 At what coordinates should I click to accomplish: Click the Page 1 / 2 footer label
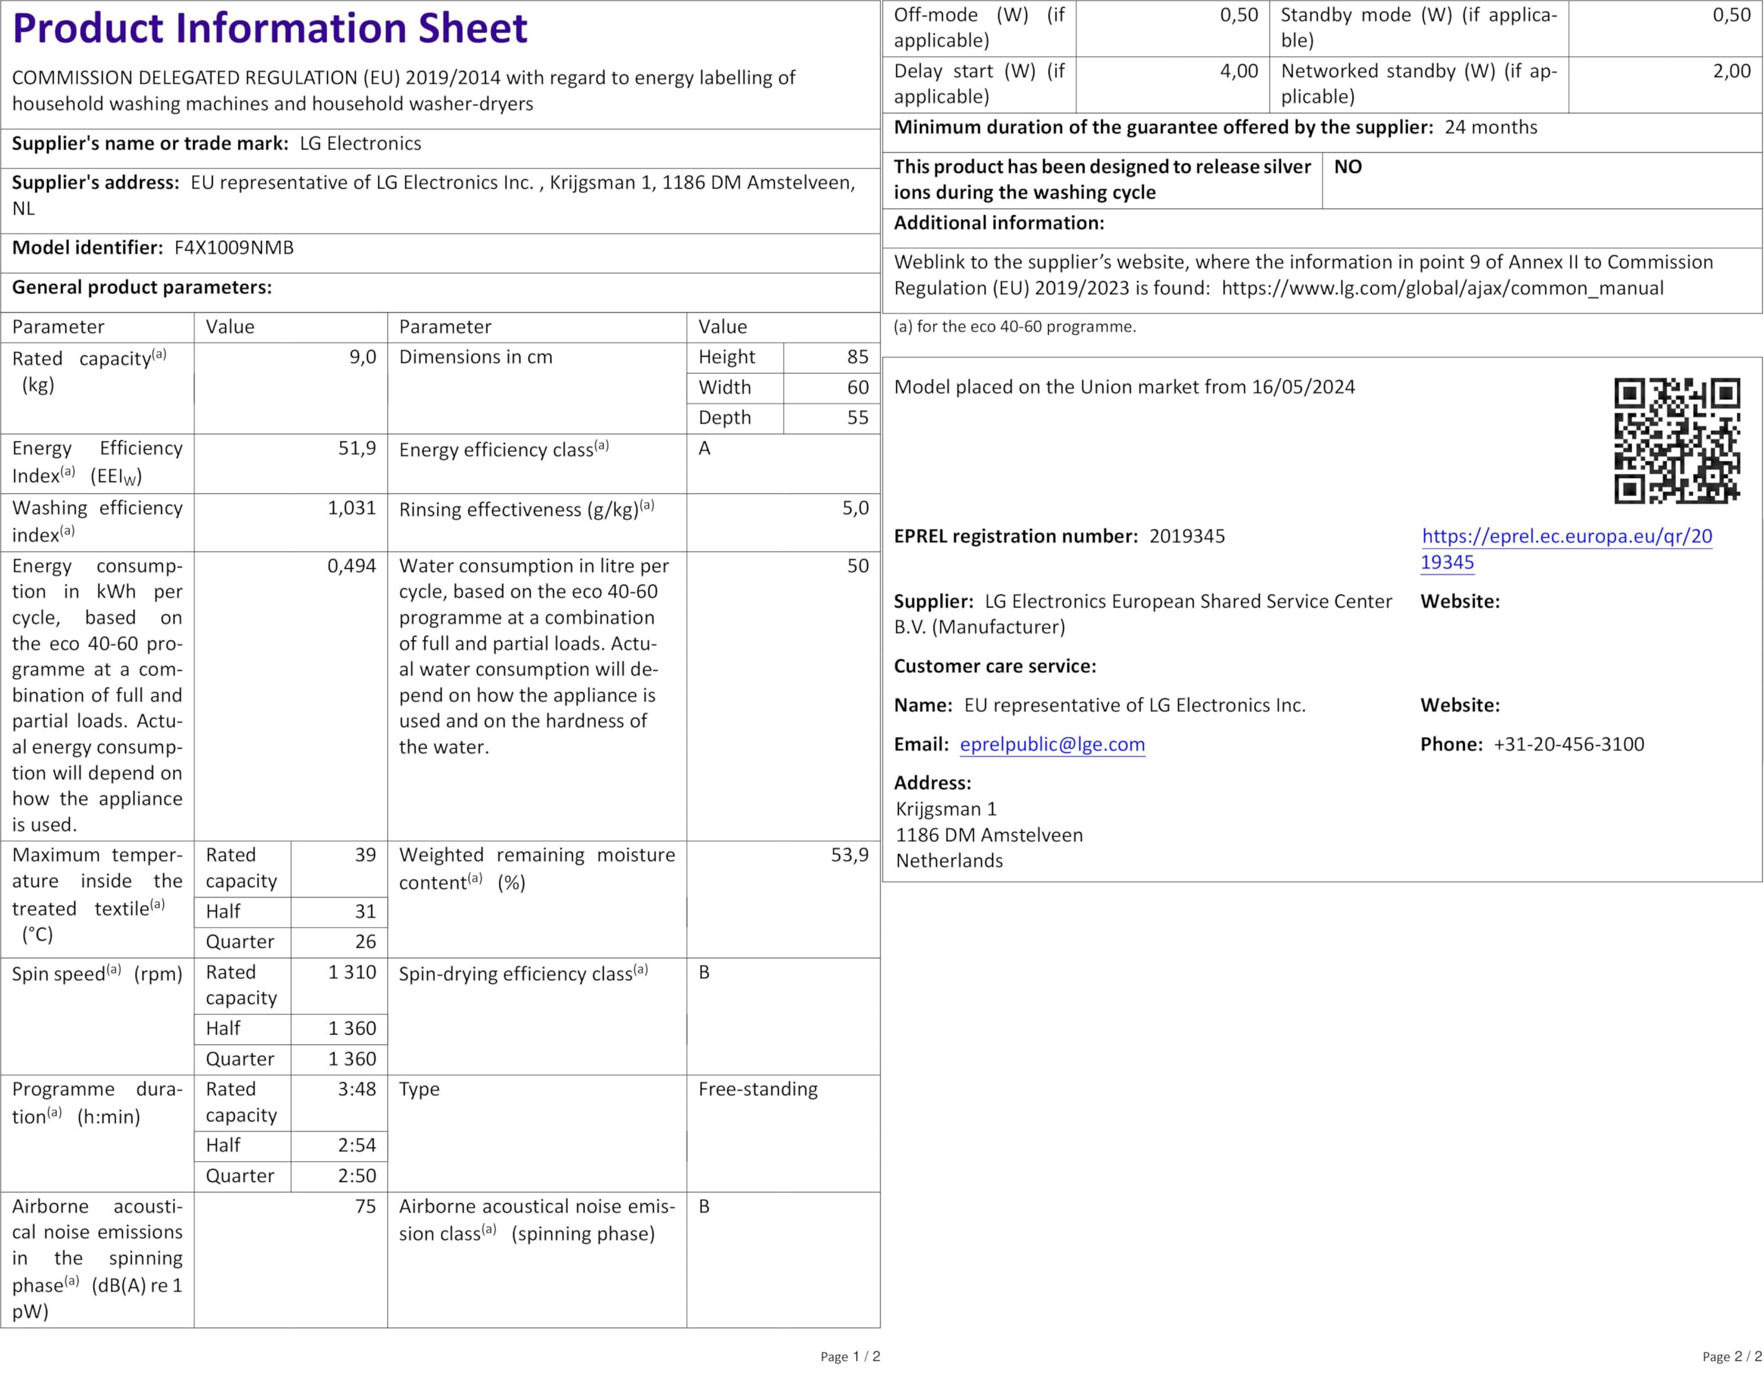pos(850,1356)
